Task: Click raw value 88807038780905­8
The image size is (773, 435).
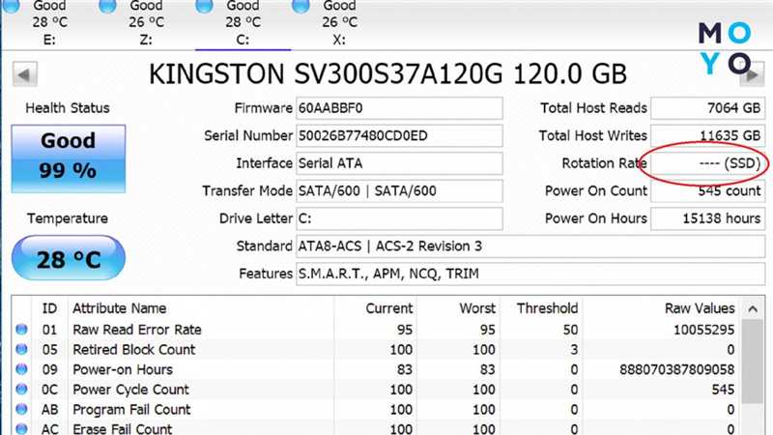Action: click(677, 369)
